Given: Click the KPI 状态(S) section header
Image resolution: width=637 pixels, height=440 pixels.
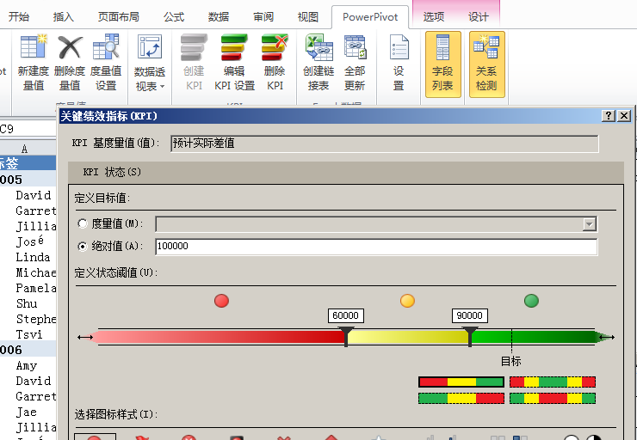Looking at the screenshot, I should coord(346,172).
